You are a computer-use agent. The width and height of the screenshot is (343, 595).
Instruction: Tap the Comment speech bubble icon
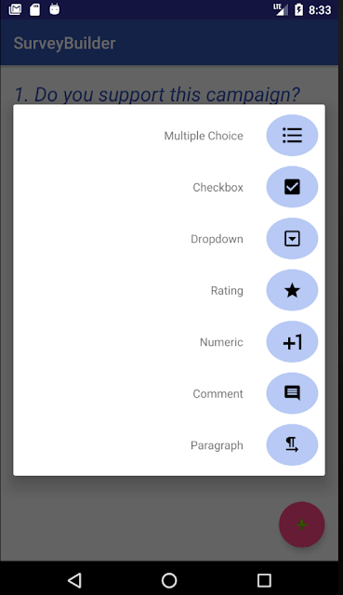coord(292,393)
